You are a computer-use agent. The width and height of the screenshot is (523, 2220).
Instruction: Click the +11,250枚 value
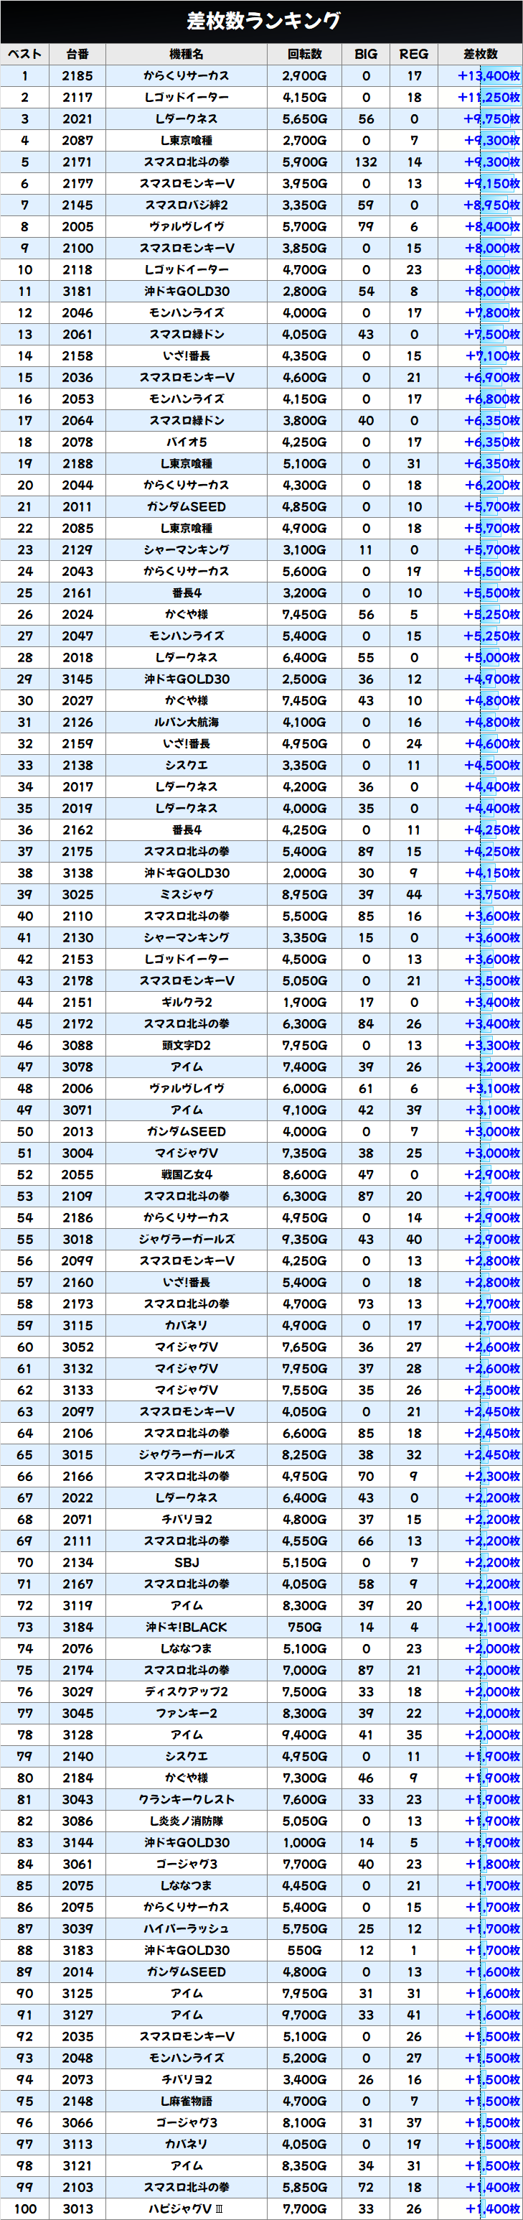(489, 98)
